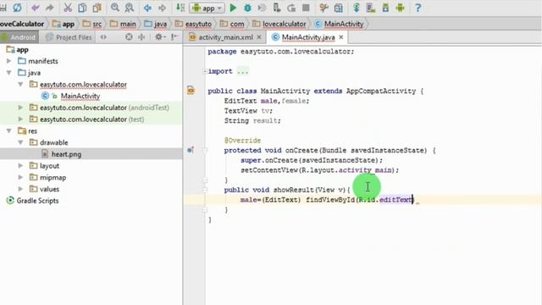Expand the values folder
The height and width of the screenshot is (305, 542).
(x=20, y=189)
